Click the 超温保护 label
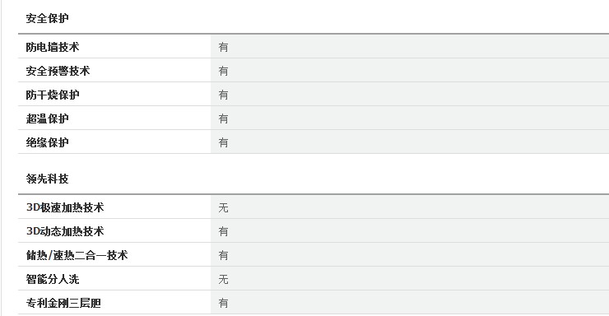The width and height of the screenshot is (609, 316). pos(48,118)
